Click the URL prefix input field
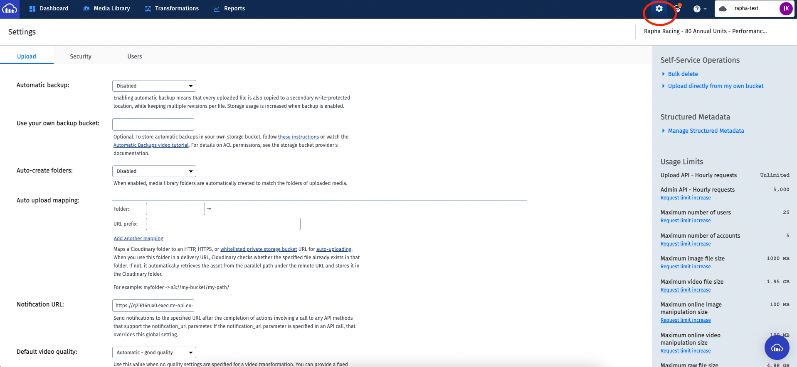 (223, 224)
